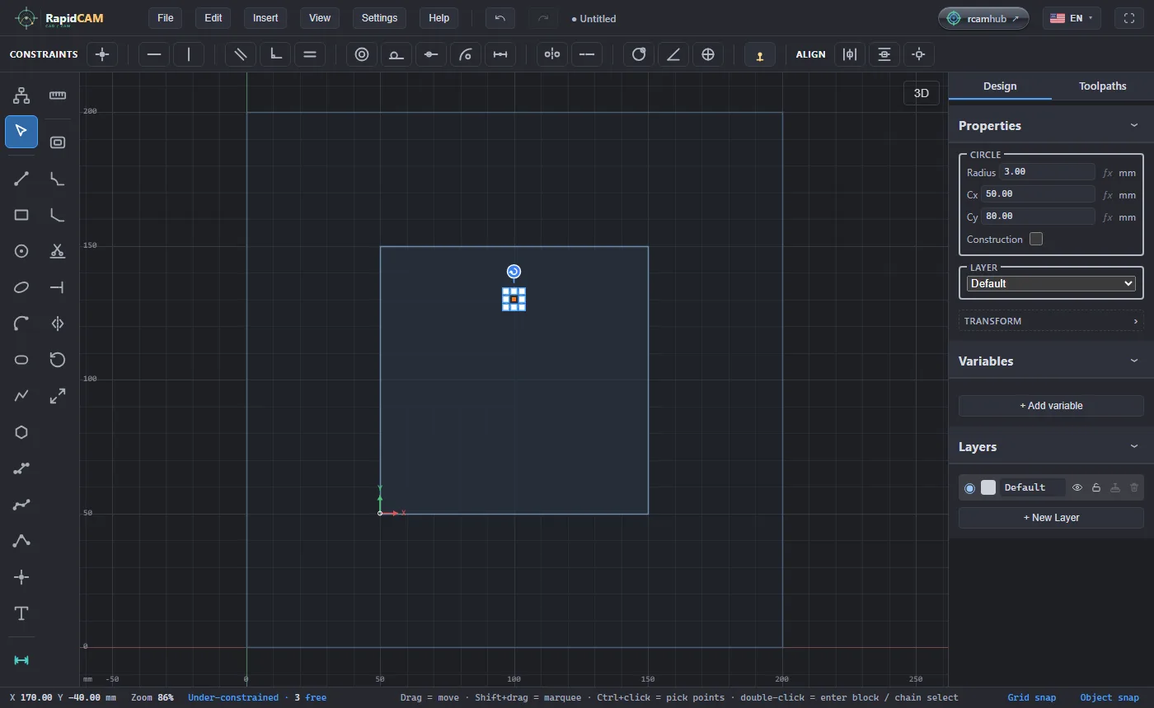Toggle Grid snap in status bar

(1031, 697)
